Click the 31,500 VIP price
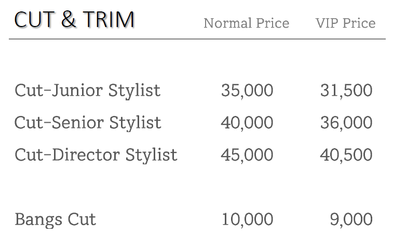 [346, 90]
